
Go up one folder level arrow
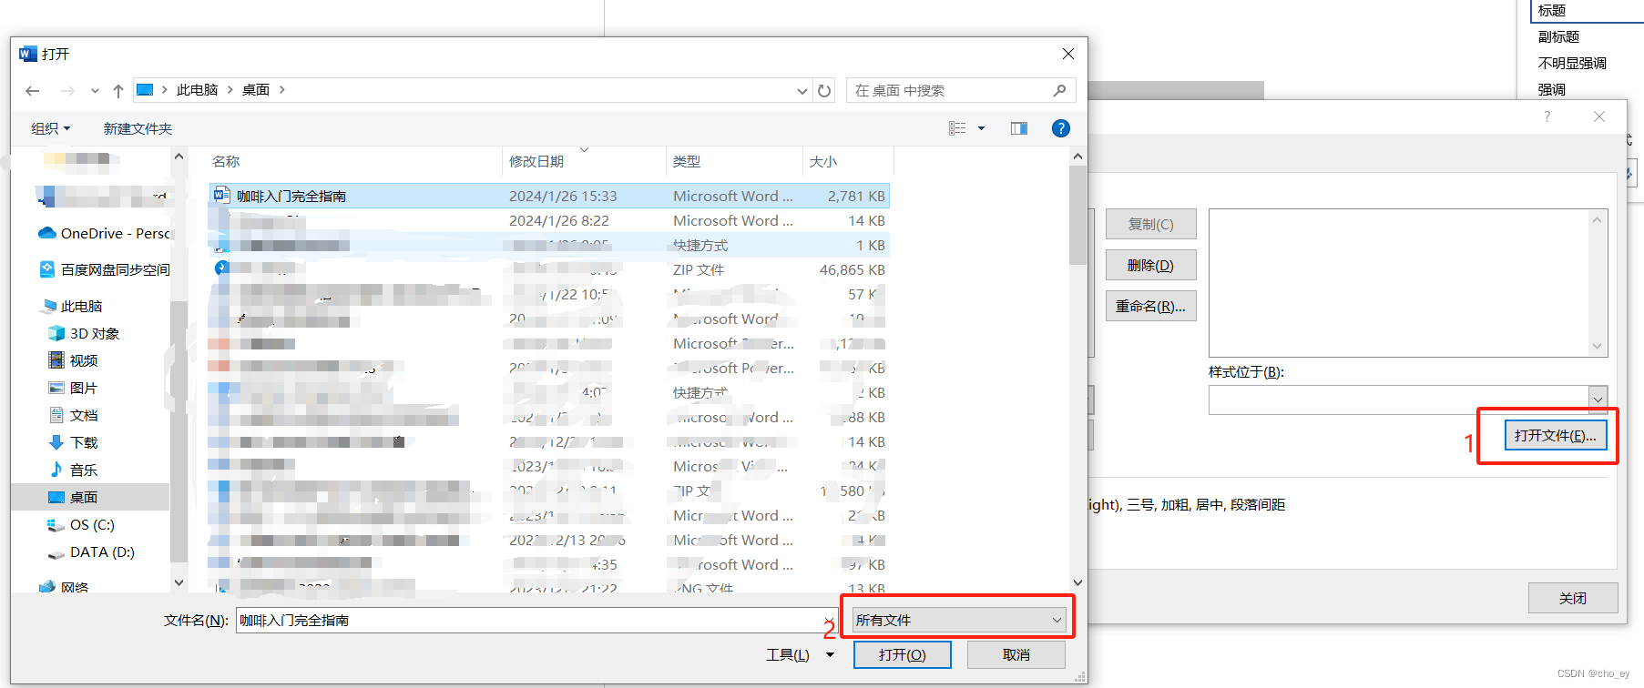click(x=118, y=91)
